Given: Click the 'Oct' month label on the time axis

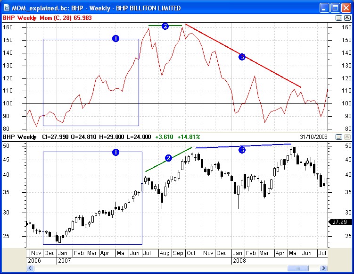Looking at the screenshot, I should (191, 253).
